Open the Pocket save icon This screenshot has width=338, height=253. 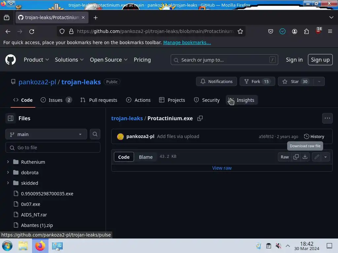271,31
